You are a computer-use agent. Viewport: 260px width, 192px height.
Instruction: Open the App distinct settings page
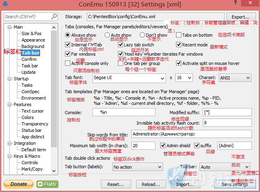(x=33, y=137)
